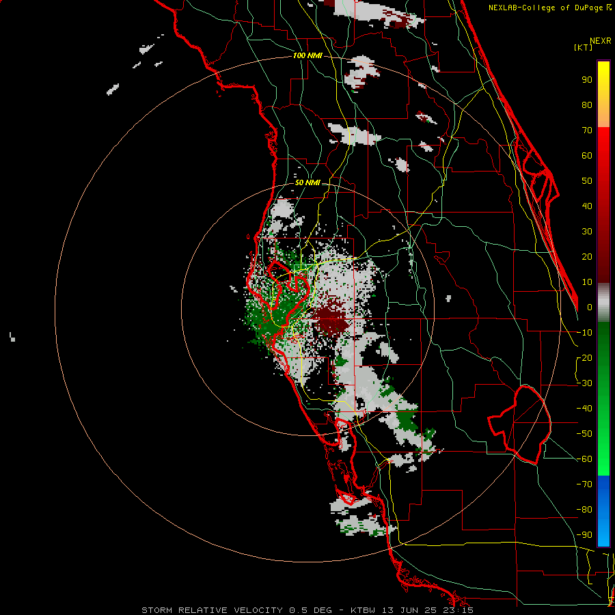This screenshot has height=615, width=615.
Task: Click the 100 NMI range ring label
Action: [307, 56]
